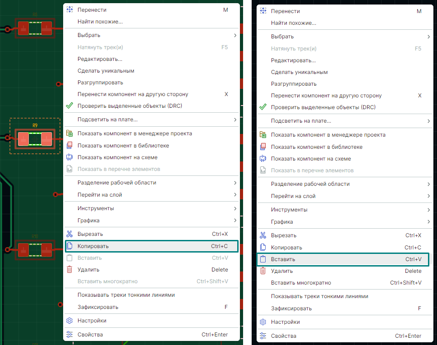Screen dimensions: 437x345
Task: Choose Разгруппировать in right menu
Action: (345, 84)
